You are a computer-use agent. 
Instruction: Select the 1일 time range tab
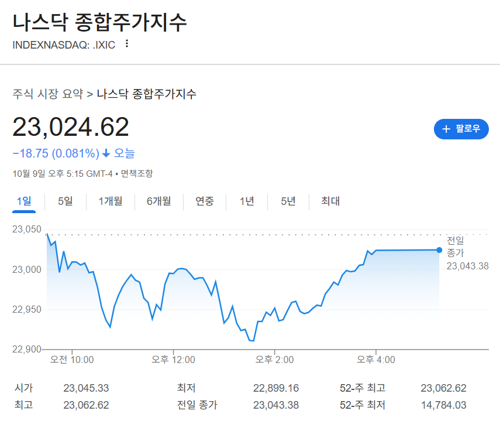tap(23, 201)
